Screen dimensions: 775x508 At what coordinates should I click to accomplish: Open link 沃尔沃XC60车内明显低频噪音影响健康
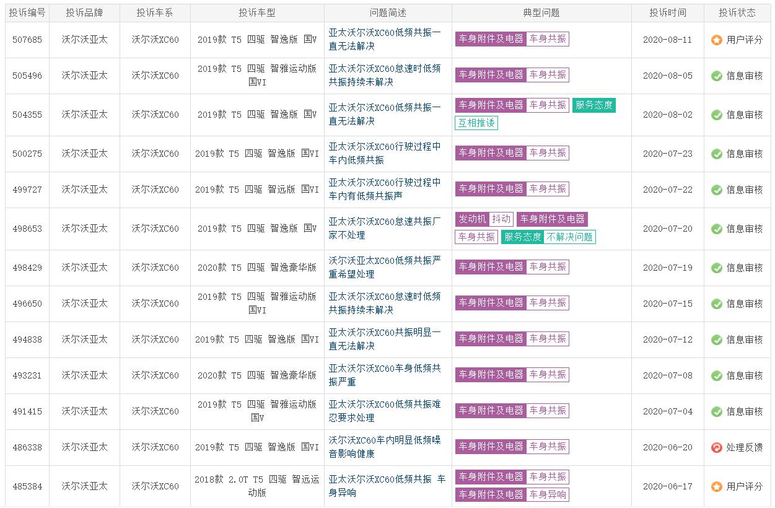pyautogui.click(x=384, y=447)
